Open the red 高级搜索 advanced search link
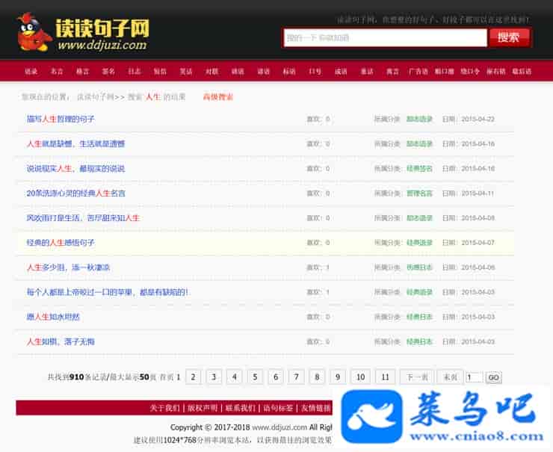553x452 pixels. (x=218, y=97)
